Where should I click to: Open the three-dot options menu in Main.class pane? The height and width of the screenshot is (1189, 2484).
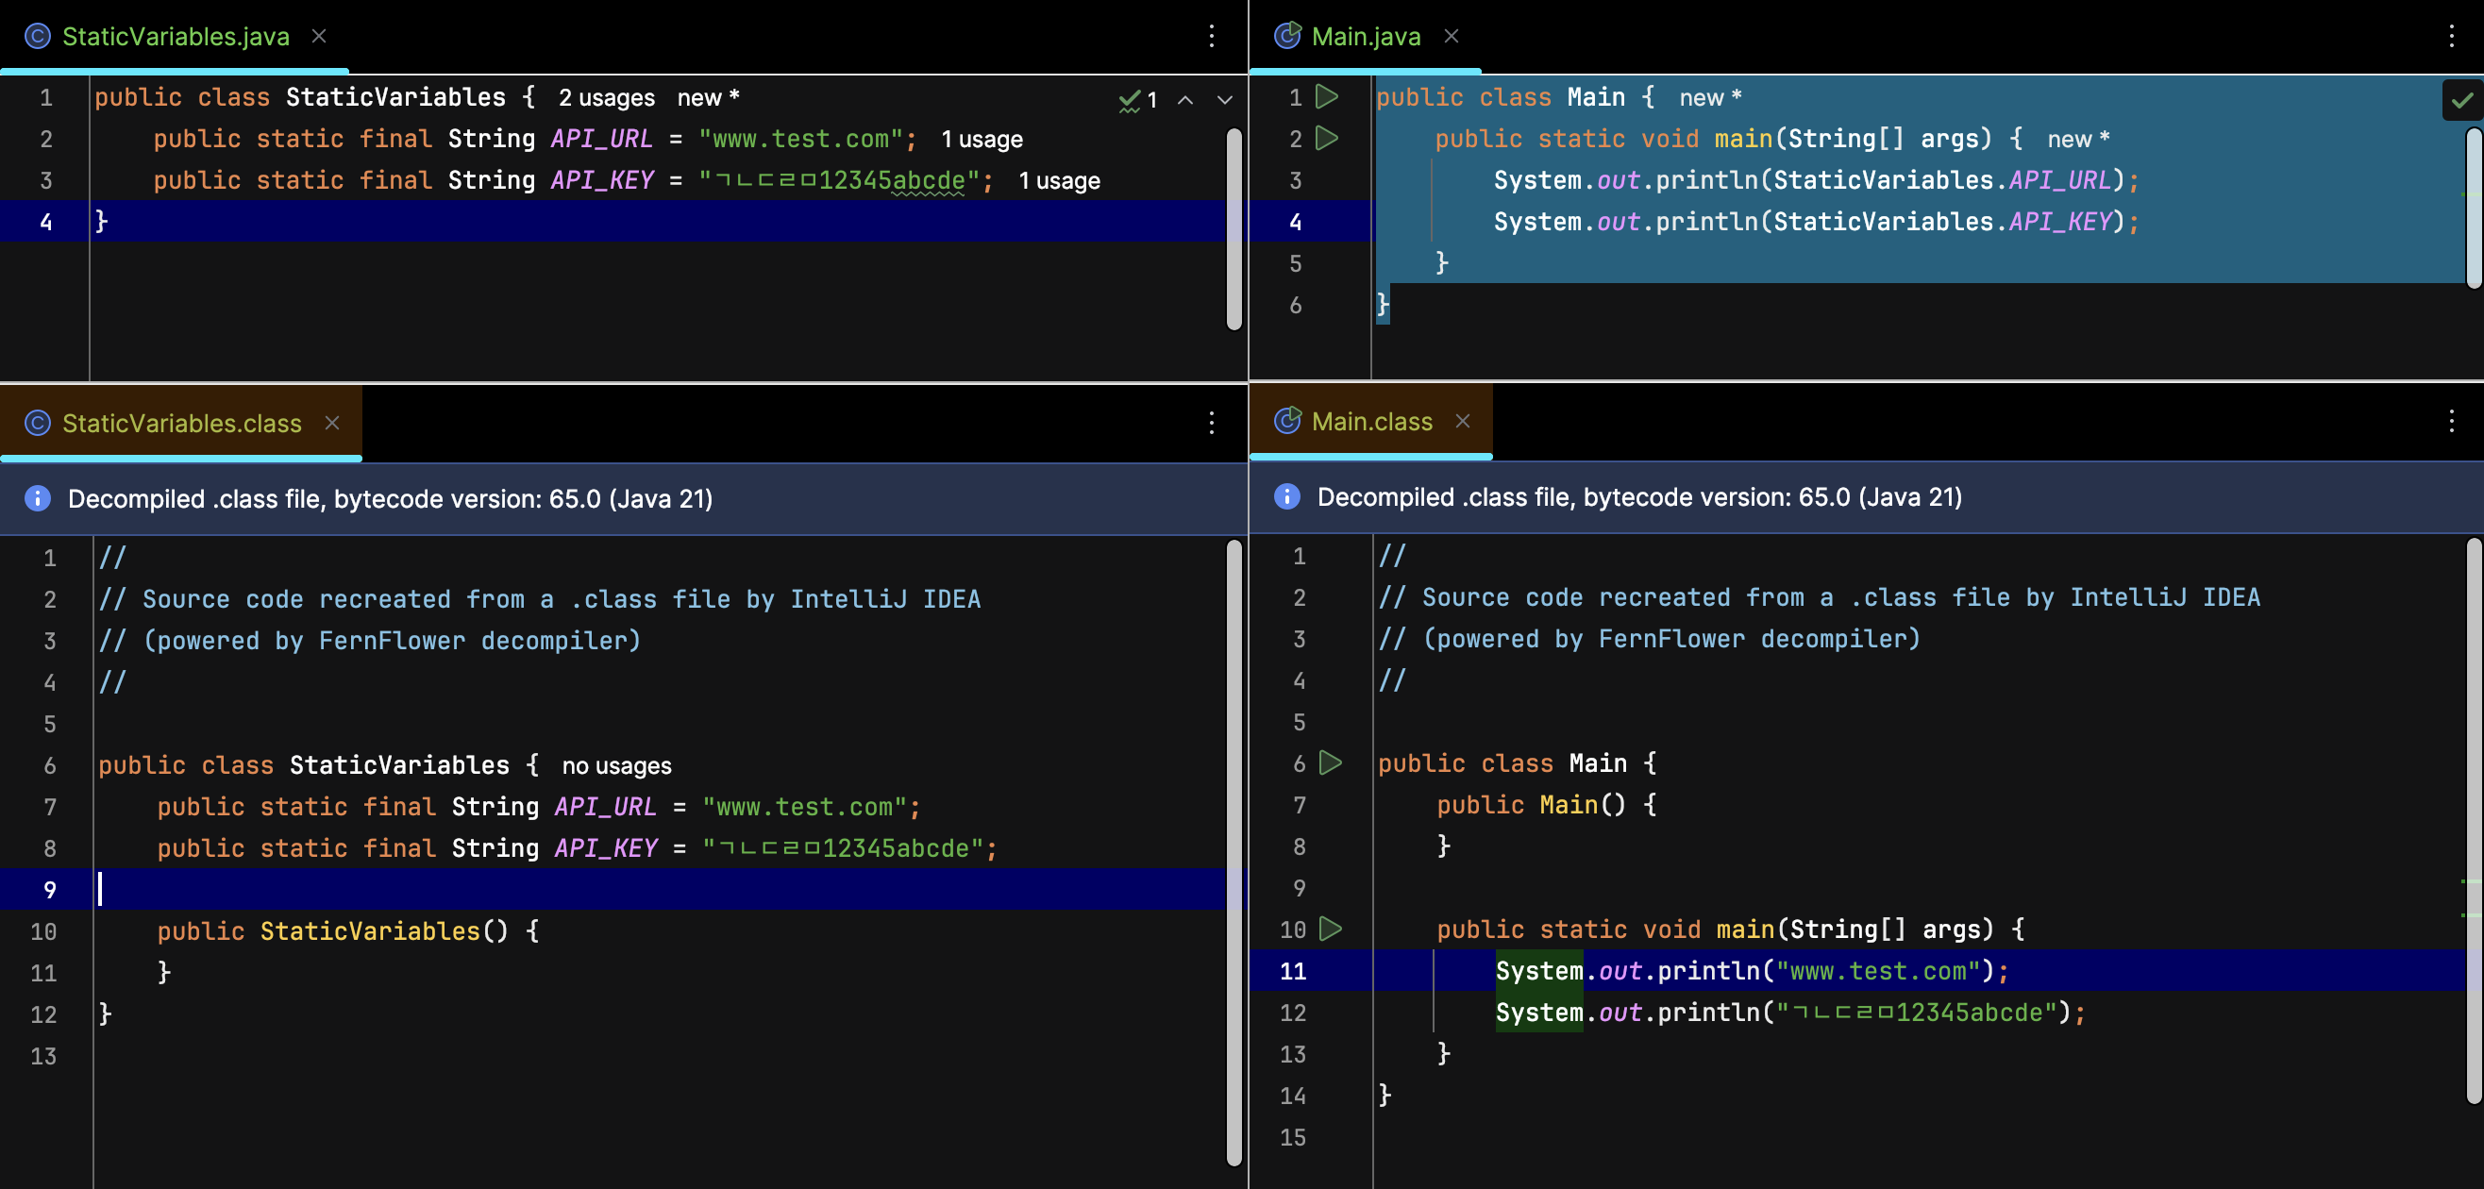click(x=2453, y=422)
